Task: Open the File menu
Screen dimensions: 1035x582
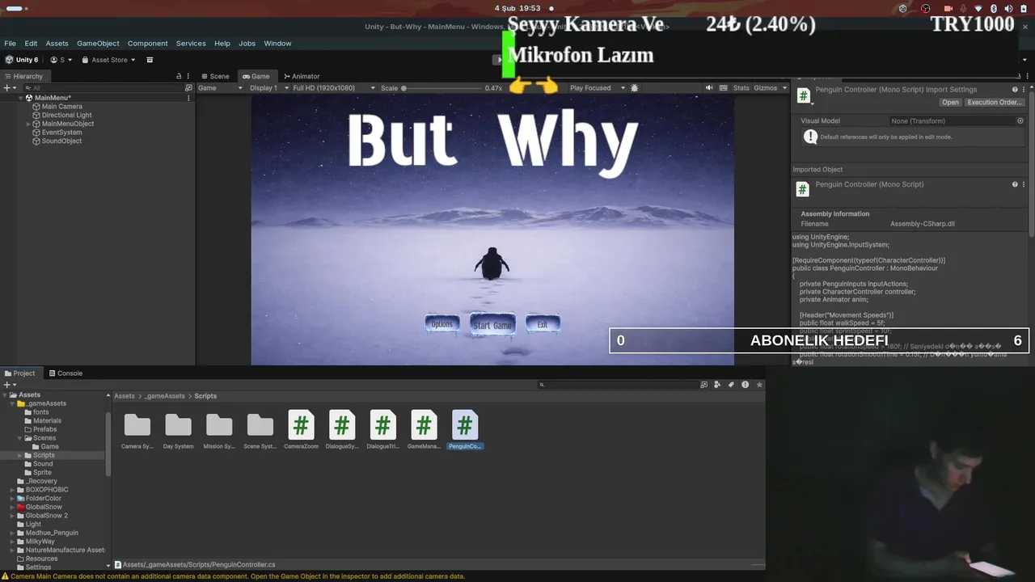Action: point(10,44)
